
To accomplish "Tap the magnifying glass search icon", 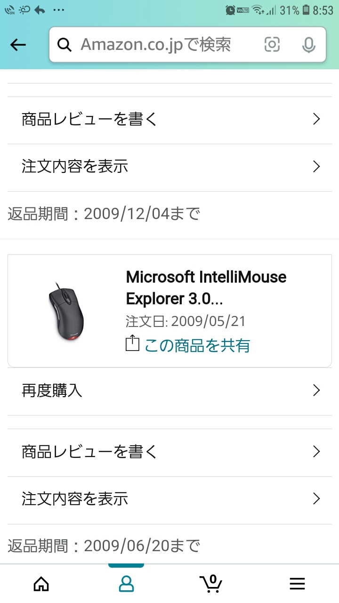I will point(65,45).
